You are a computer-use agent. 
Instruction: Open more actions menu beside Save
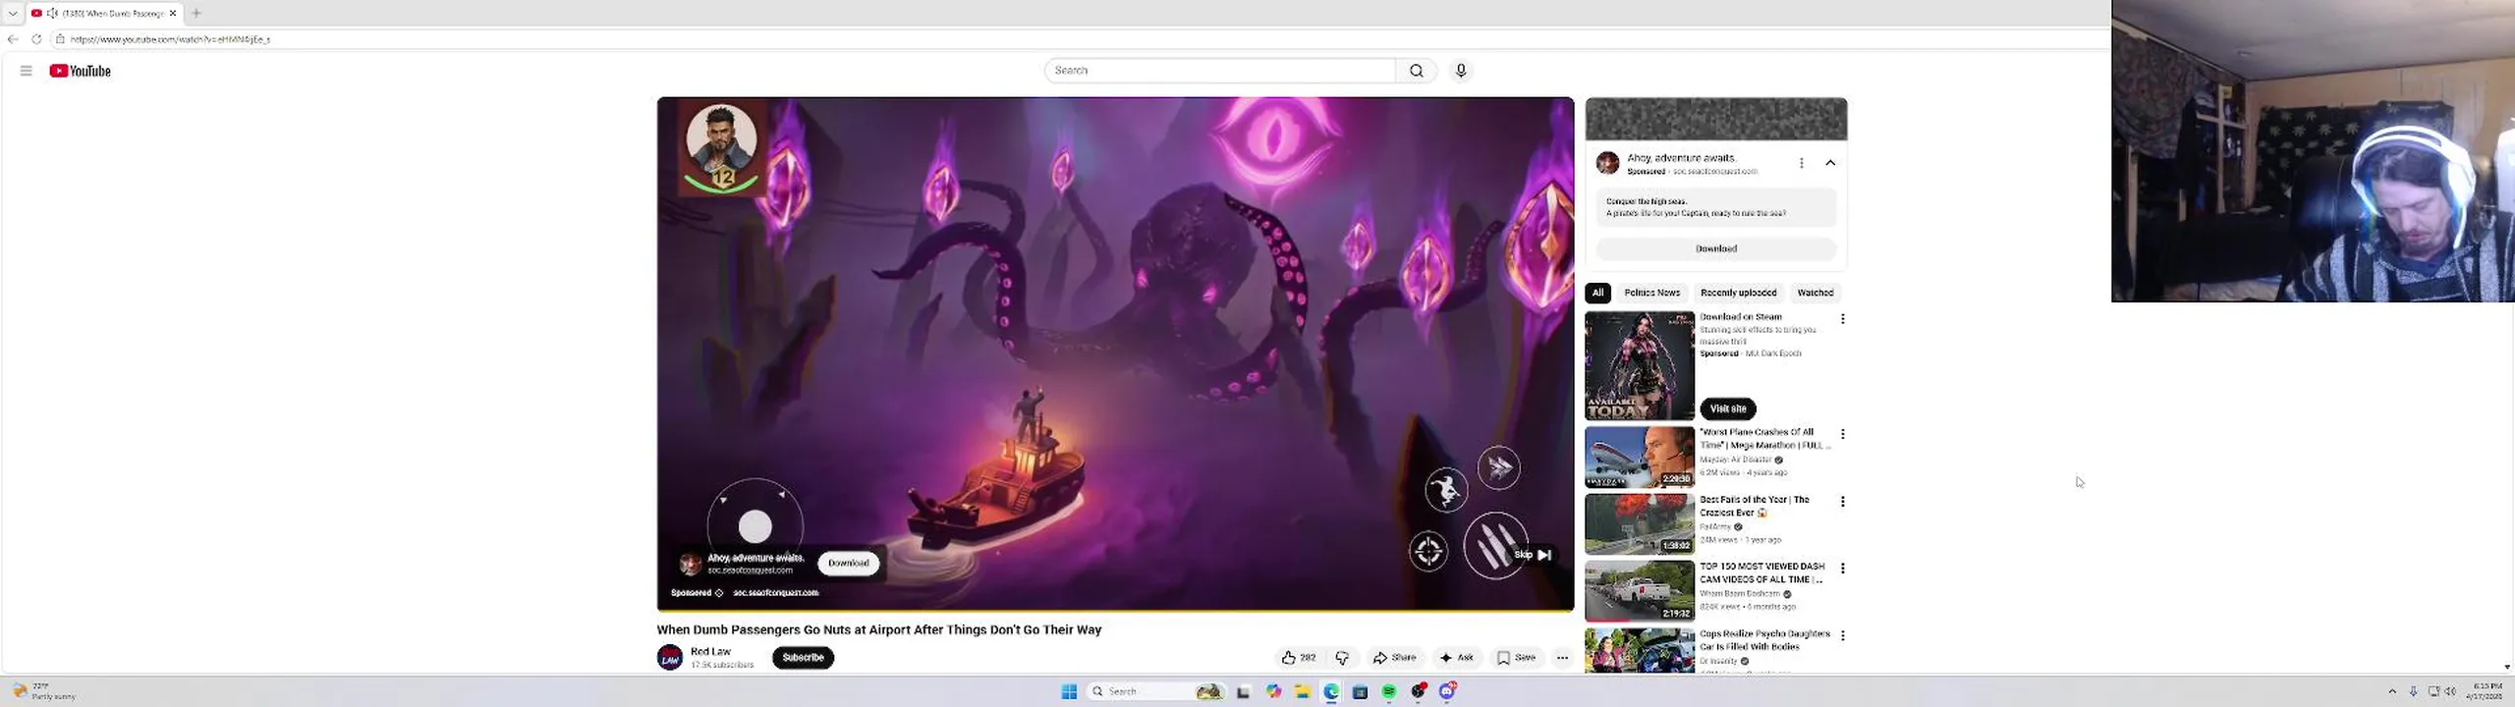(1562, 658)
